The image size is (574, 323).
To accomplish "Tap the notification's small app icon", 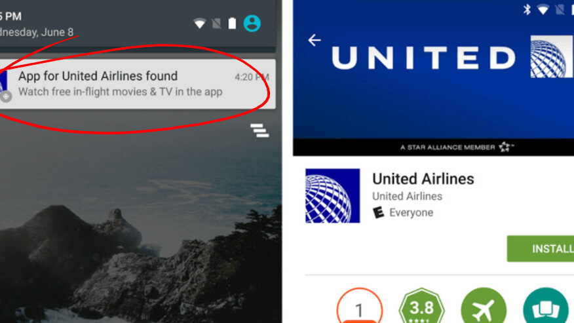I will (x=5, y=86).
